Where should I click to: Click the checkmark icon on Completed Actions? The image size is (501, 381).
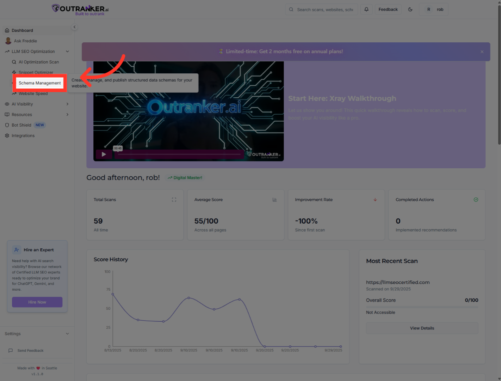[x=476, y=200]
